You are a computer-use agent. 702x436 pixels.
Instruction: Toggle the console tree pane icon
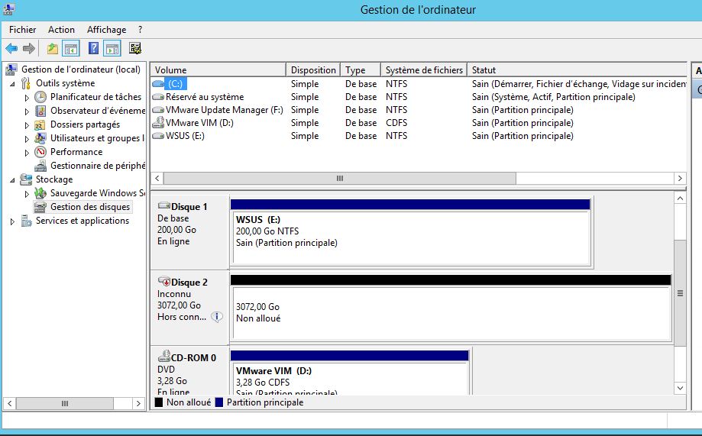point(71,48)
